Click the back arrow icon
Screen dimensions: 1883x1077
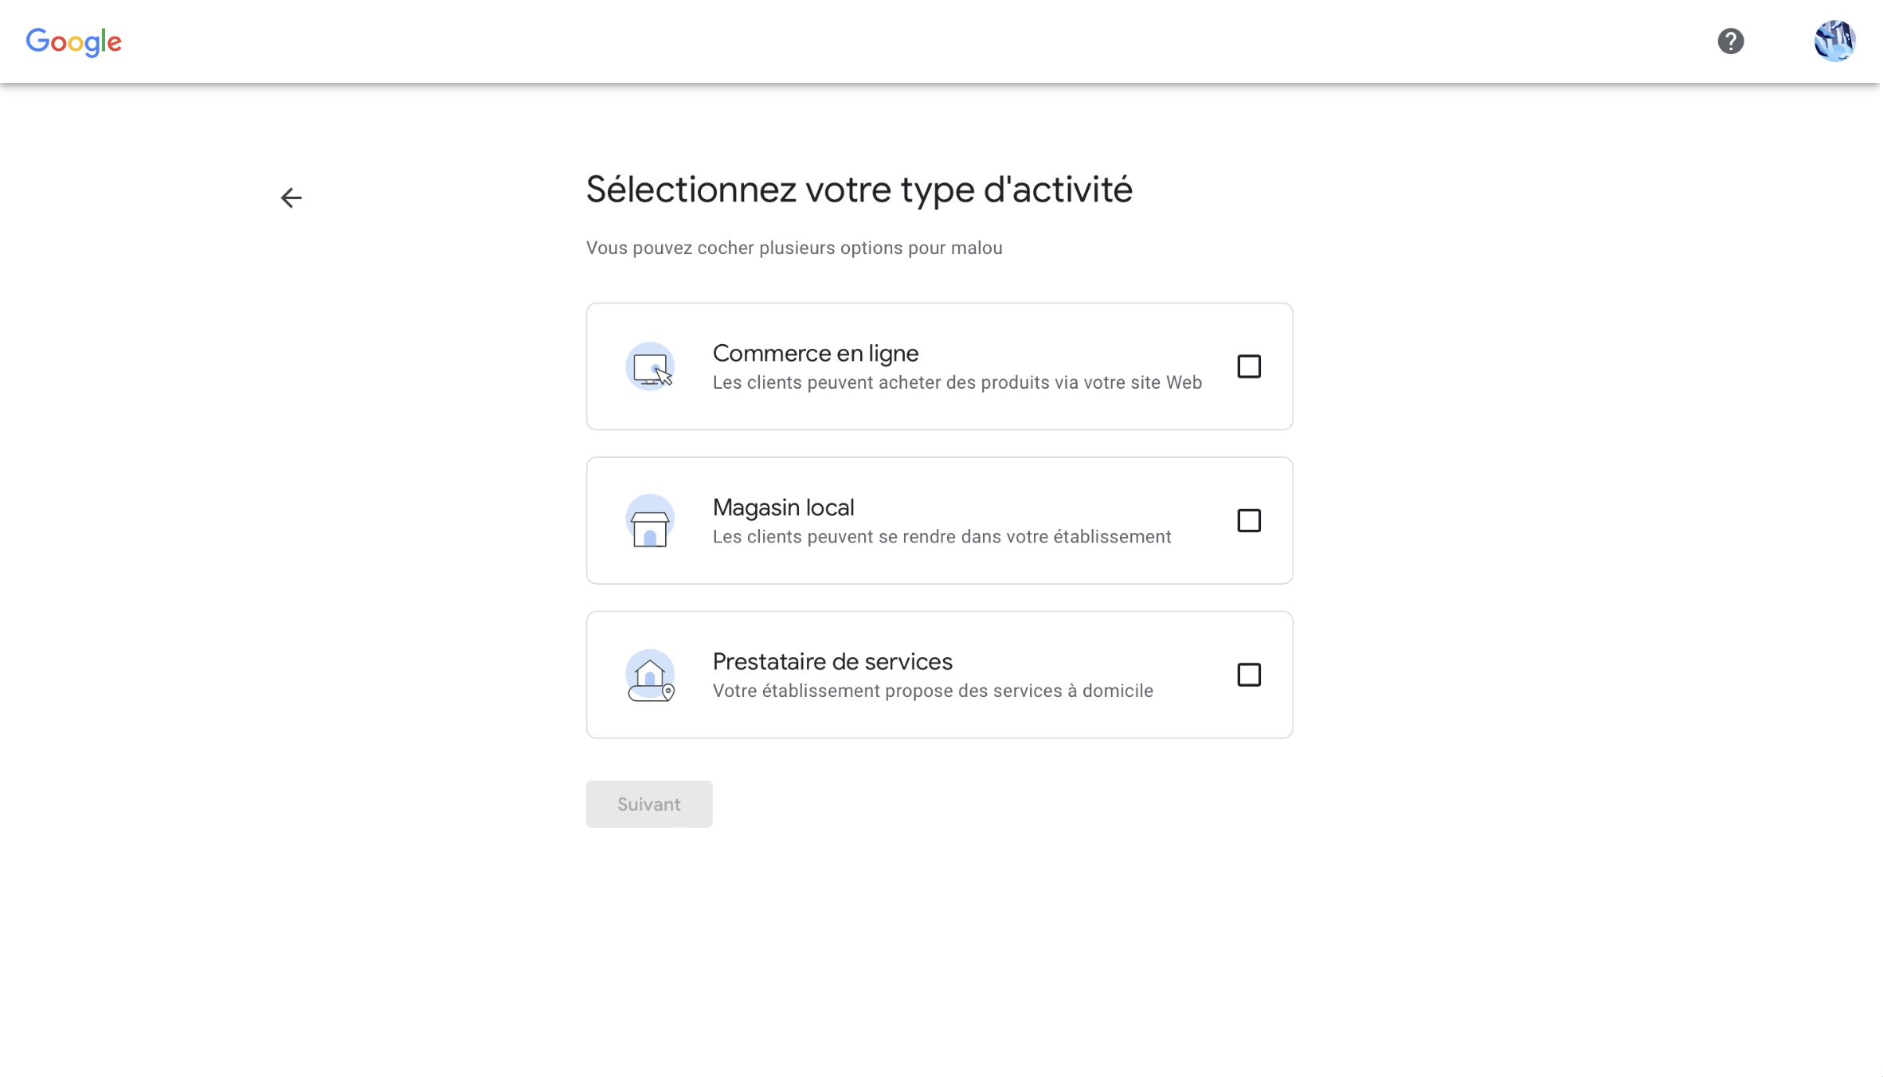click(292, 198)
